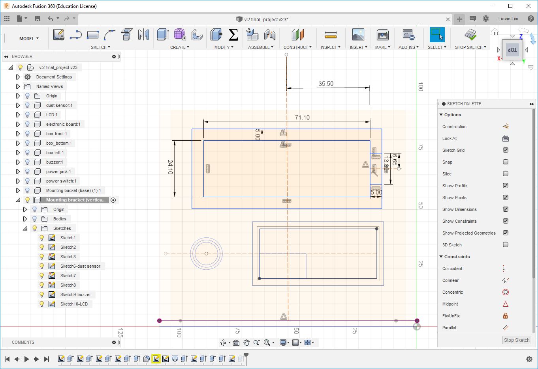Activate the Measure tool in Inspect
This screenshot has height=369, width=538.
pyautogui.click(x=331, y=35)
